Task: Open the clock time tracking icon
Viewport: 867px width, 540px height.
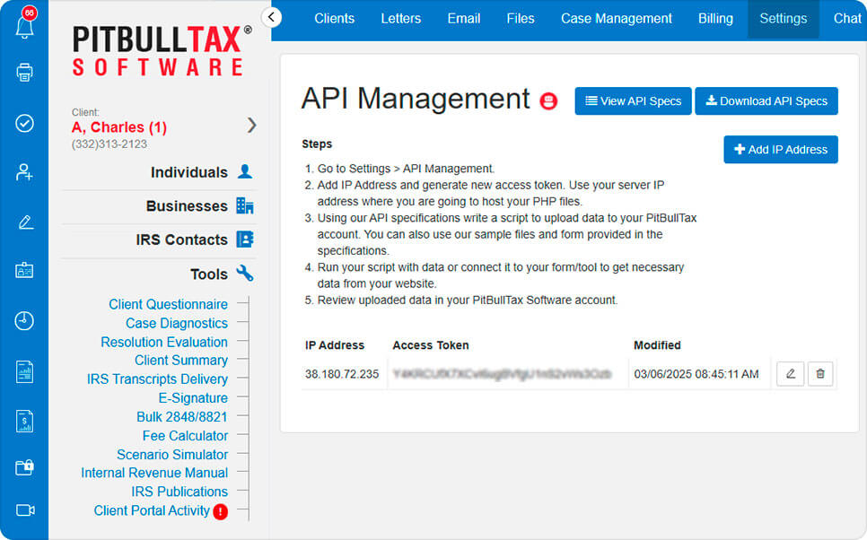Action: coord(24,320)
